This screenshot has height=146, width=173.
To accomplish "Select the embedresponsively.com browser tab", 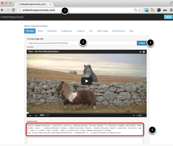I will click(x=34, y=4).
